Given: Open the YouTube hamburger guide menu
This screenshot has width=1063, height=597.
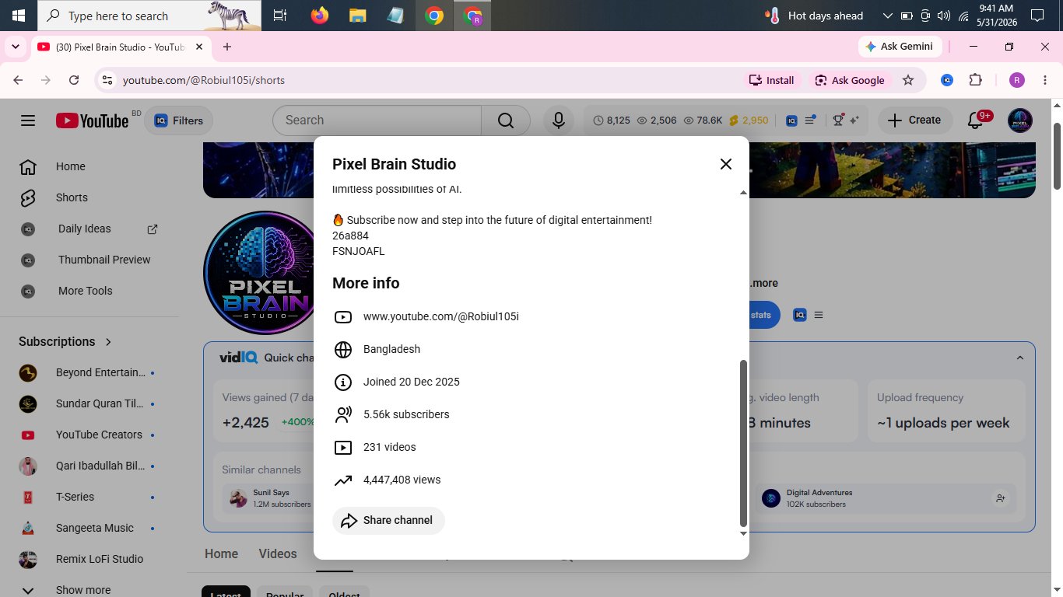Looking at the screenshot, I should click(x=28, y=120).
